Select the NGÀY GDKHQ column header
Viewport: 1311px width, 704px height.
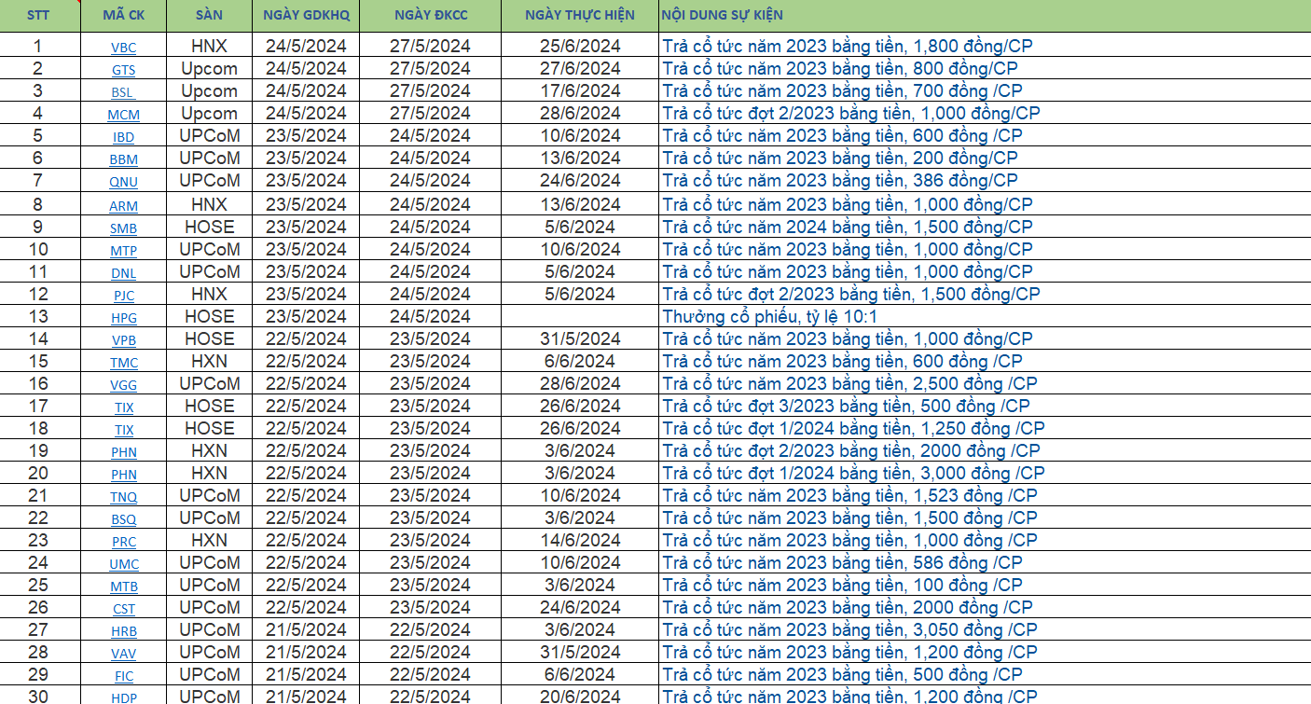click(306, 15)
